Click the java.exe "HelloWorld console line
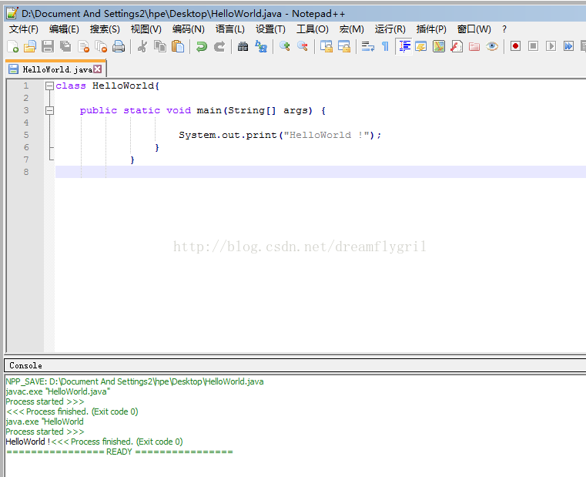 point(45,422)
